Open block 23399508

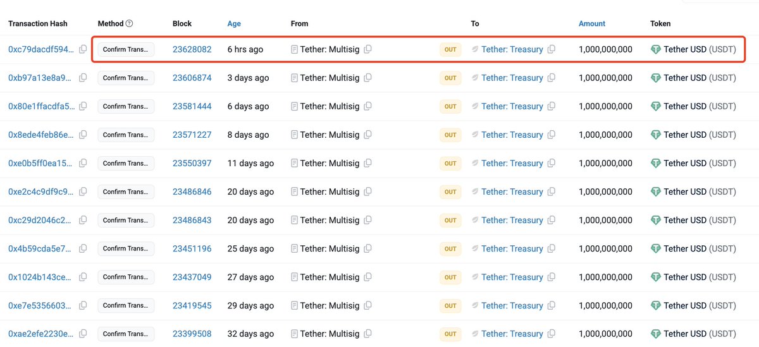pos(192,334)
